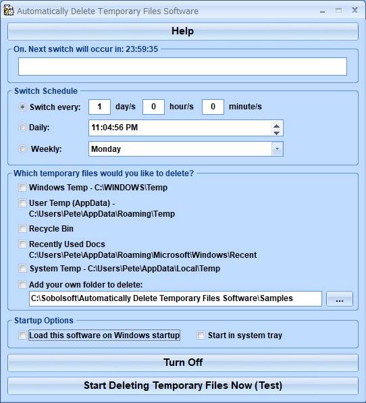This screenshot has width=366, height=403.
Task: Click the application icon in title bar
Action: tap(9, 11)
